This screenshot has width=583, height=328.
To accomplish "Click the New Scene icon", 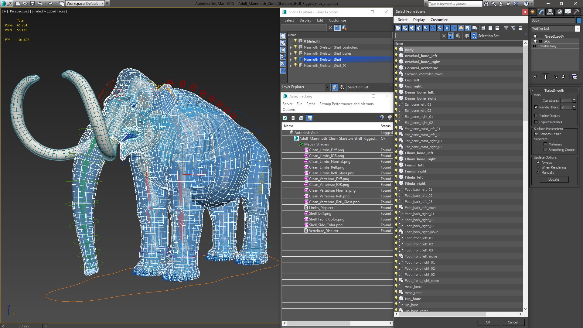I will coord(18,4).
